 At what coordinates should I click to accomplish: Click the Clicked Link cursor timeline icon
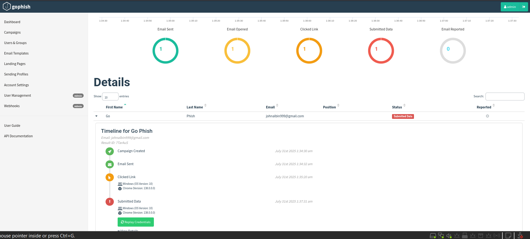click(110, 178)
